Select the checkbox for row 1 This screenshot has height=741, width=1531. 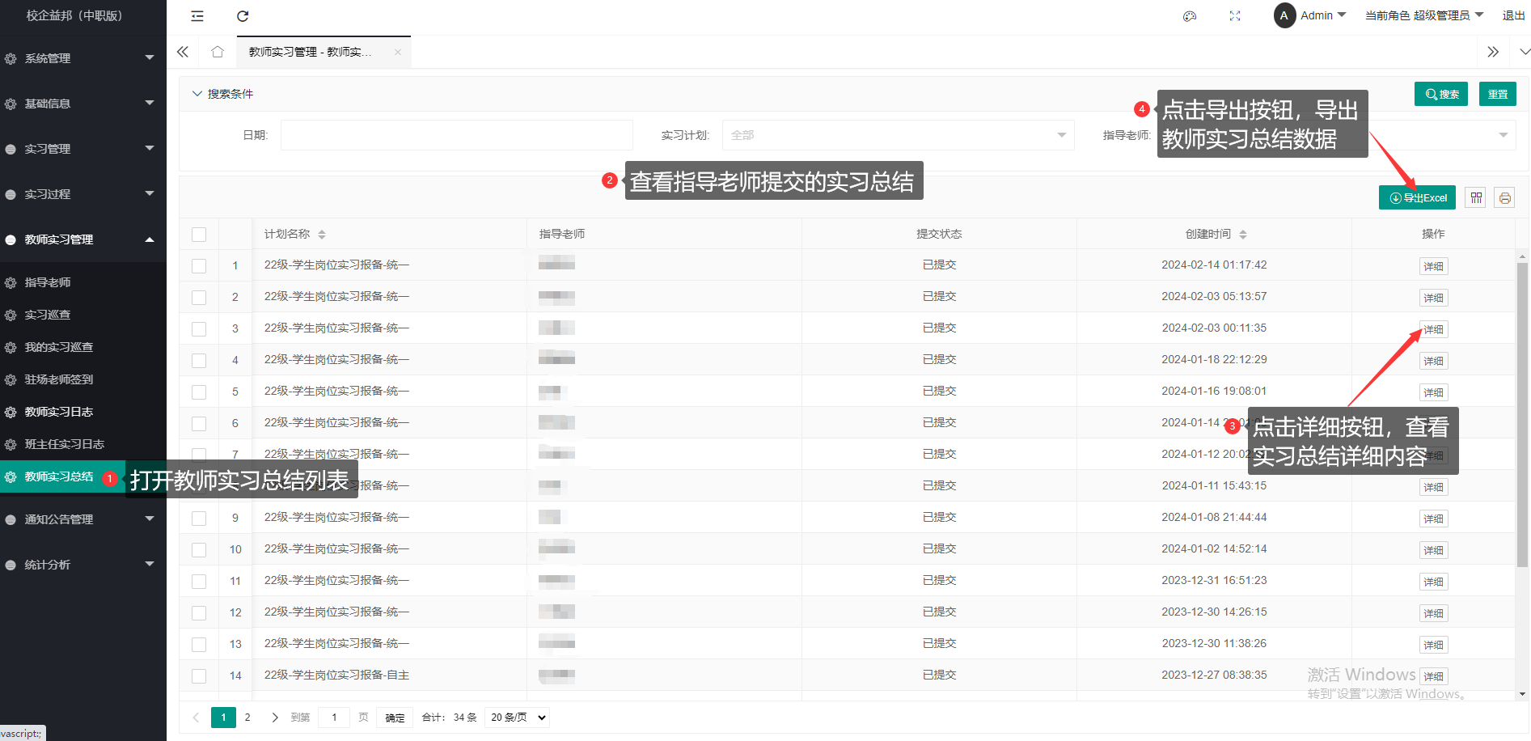(199, 266)
